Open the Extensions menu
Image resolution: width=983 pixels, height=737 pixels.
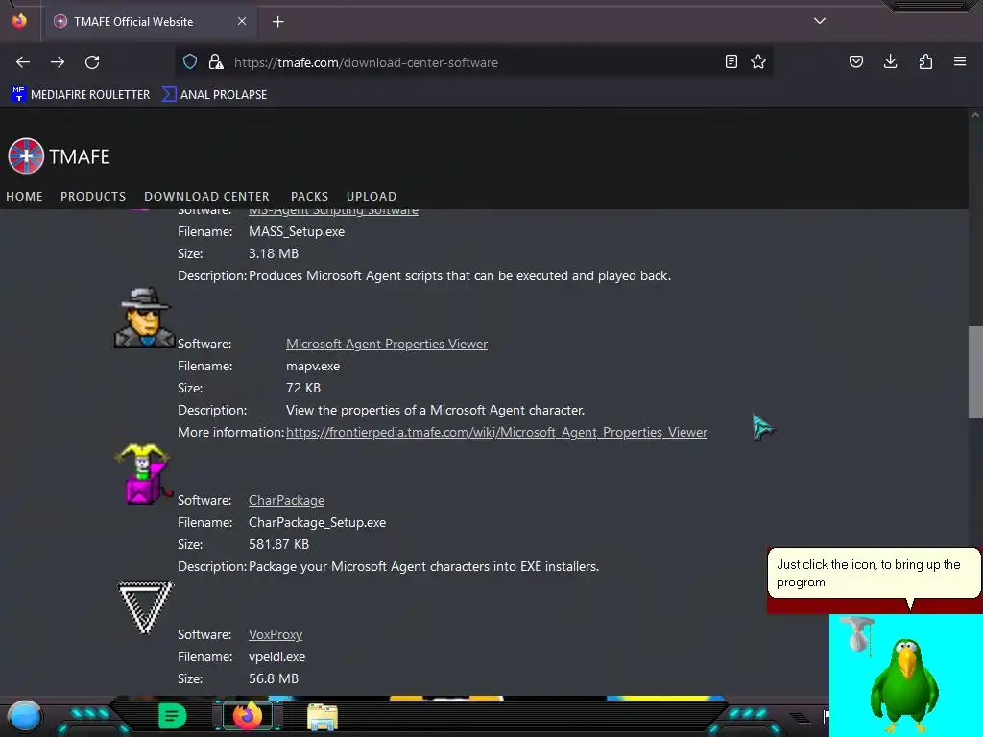(x=925, y=61)
